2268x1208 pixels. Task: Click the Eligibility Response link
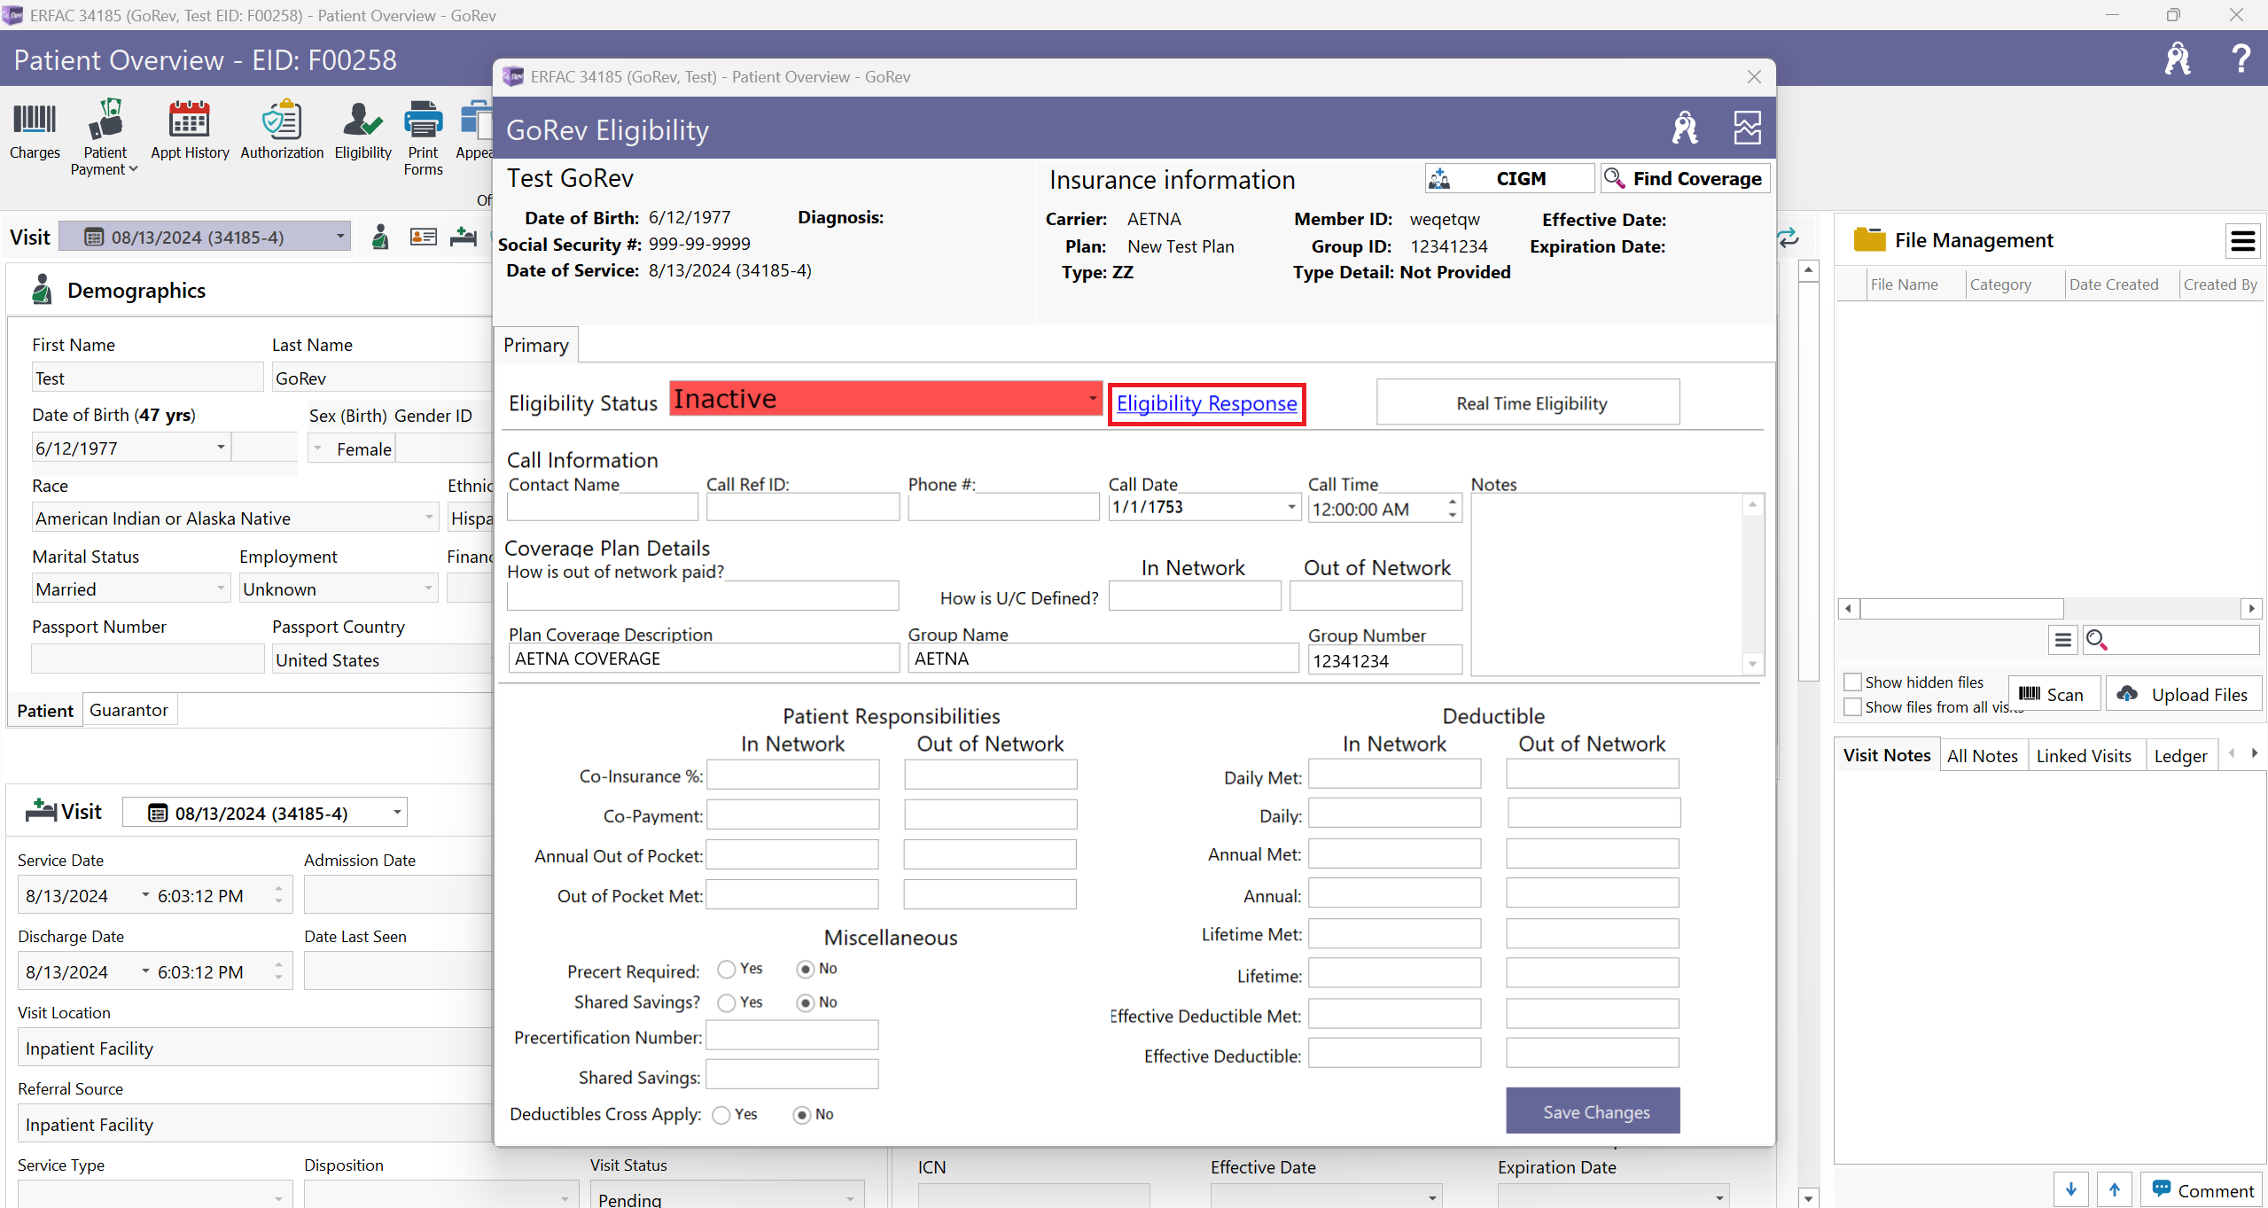(1206, 402)
